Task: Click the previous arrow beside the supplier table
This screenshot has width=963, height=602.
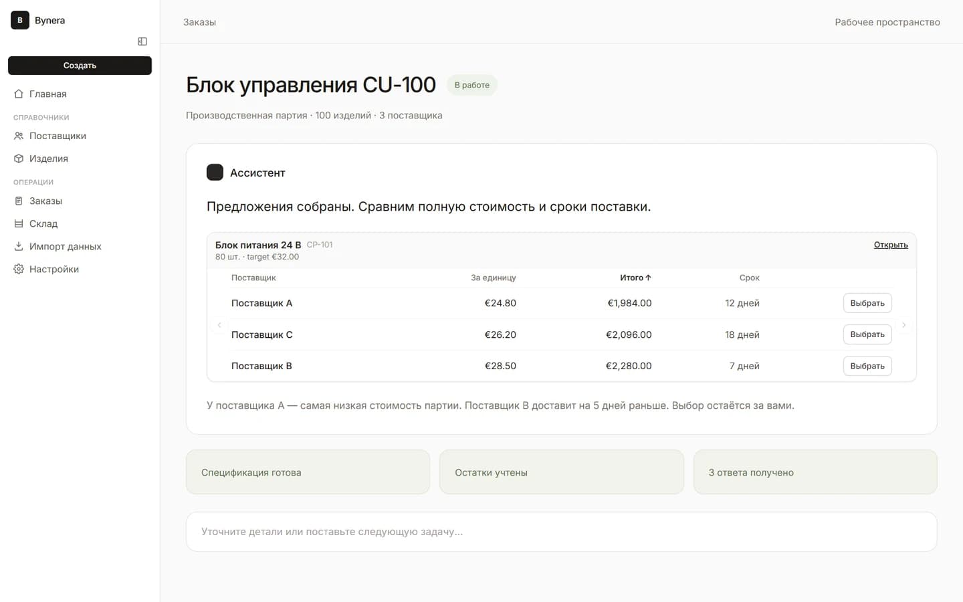Action: pyautogui.click(x=219, y=325)
